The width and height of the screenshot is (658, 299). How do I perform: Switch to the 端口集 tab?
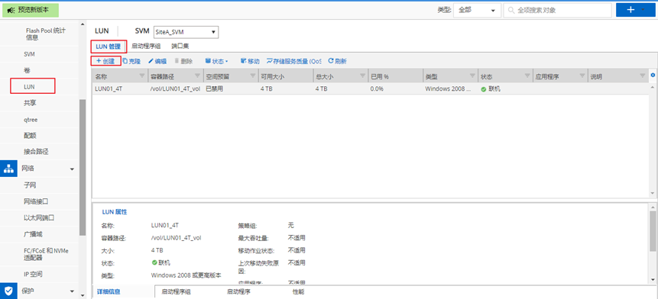pyautogui.click(x=180, y=46)
